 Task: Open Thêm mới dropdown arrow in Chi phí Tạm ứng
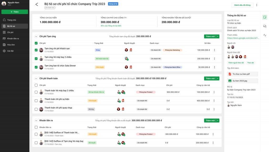(218, 36)
